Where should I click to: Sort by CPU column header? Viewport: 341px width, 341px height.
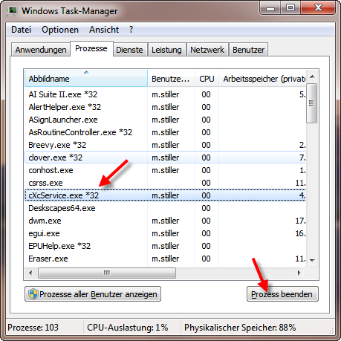pos(207,79)
